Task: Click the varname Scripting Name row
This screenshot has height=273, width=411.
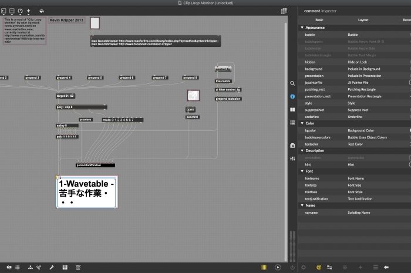Action: coord(355,213)
